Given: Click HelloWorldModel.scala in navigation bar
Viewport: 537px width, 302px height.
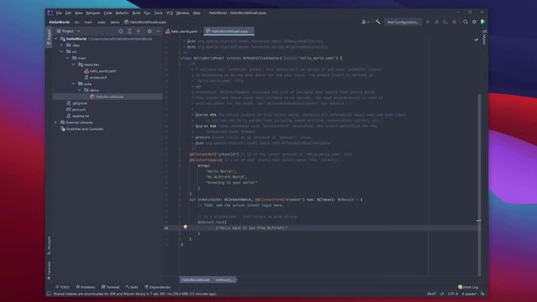Looking at the screenshot, I should pos(145,23).
